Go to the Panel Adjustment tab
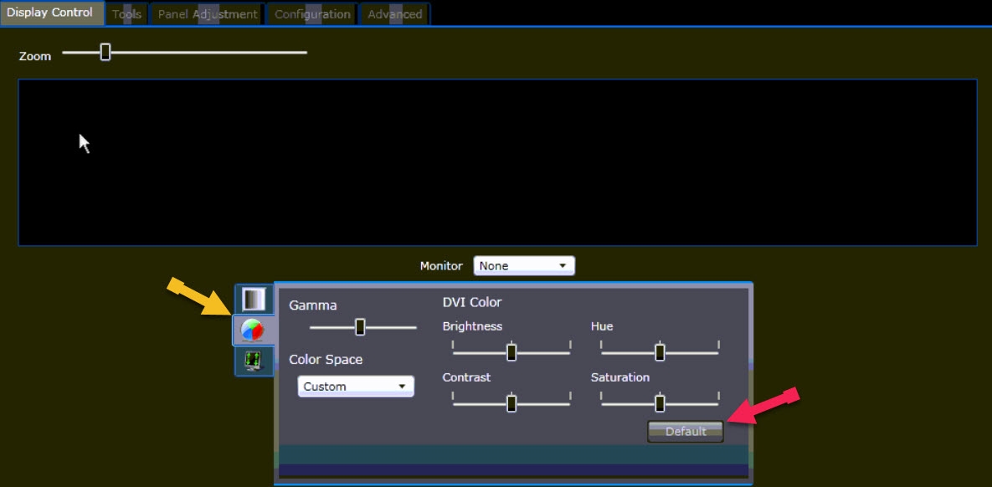This screenshot has height=487, width=992. tap(208, 14)
